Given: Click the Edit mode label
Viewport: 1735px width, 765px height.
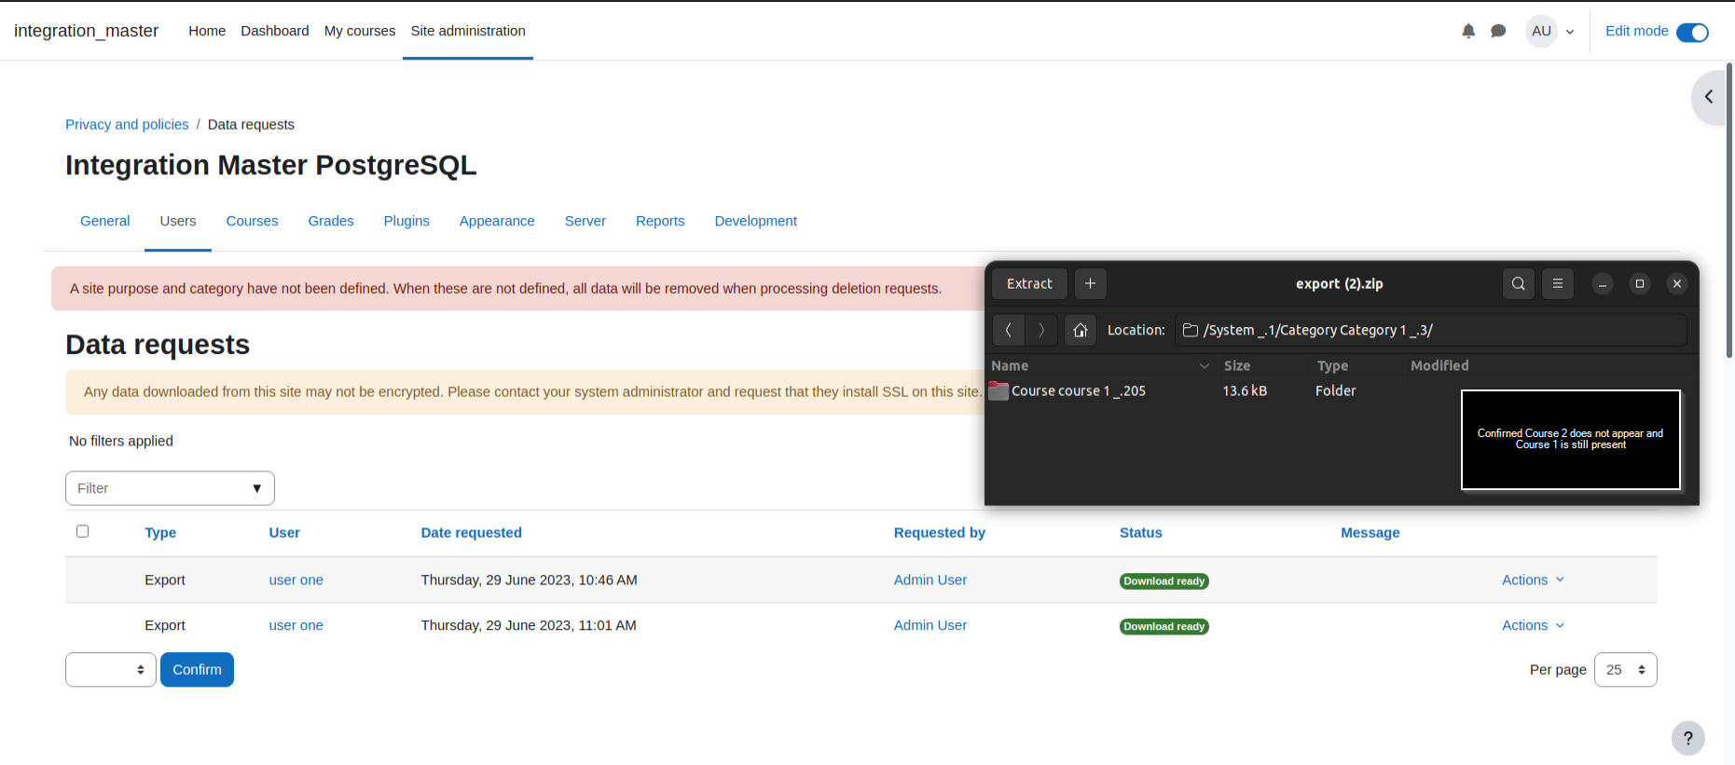Looking at the screenshot, I should tap(1637, 31).
